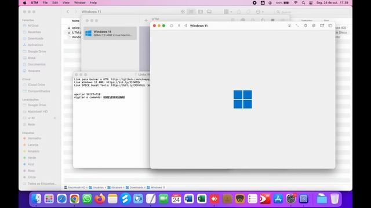Select the Vermelho red tag
The height and width of the screenshot is (208, 371).
click(34, 138)
